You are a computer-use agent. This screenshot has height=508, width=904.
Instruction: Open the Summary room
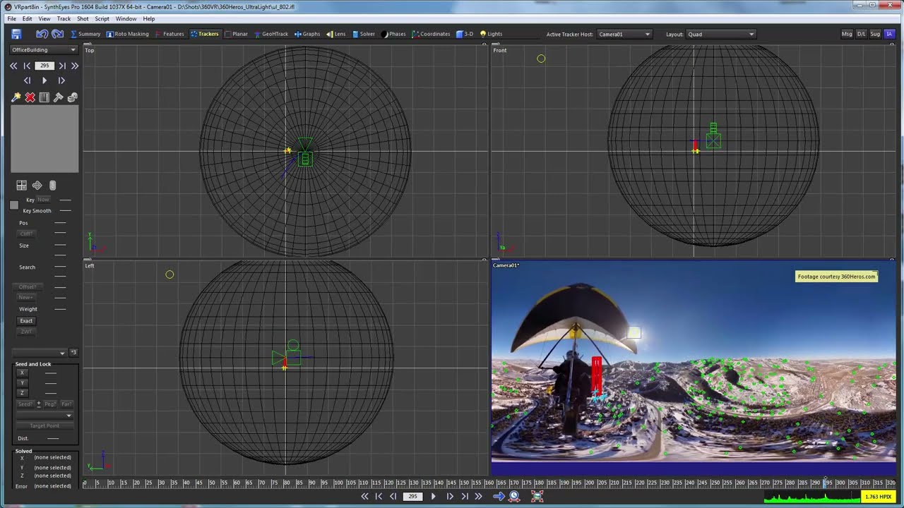click(85, 34)
